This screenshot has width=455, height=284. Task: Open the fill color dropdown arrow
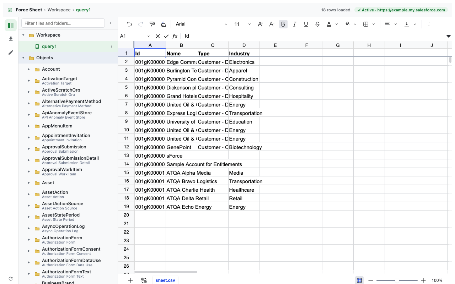(355, 24)
